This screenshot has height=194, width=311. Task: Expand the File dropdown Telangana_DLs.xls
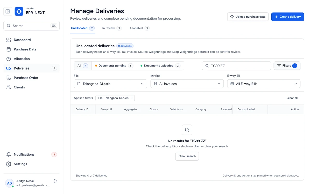coord(110,84)
